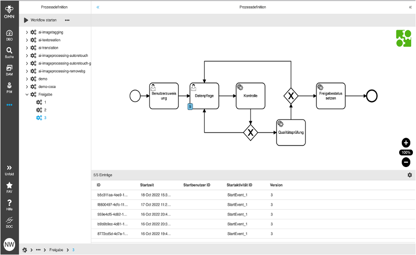Expand the ai-imagetagging tree node
Image resolution: width=416 pixels, height=255 pixels.
pyautogui.click(x=27, y=32)
